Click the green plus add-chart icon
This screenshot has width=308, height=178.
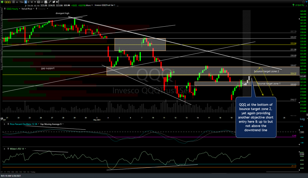pyautogui.click(x=2, y=2)
